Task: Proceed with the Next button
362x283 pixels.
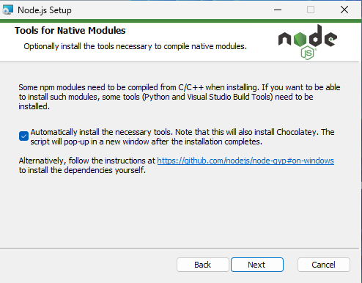Action: click(257, 265)
